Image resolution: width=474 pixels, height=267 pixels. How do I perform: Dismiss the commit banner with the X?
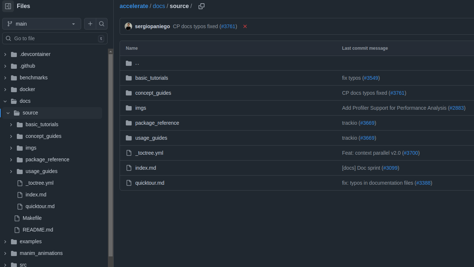point(245,26)
